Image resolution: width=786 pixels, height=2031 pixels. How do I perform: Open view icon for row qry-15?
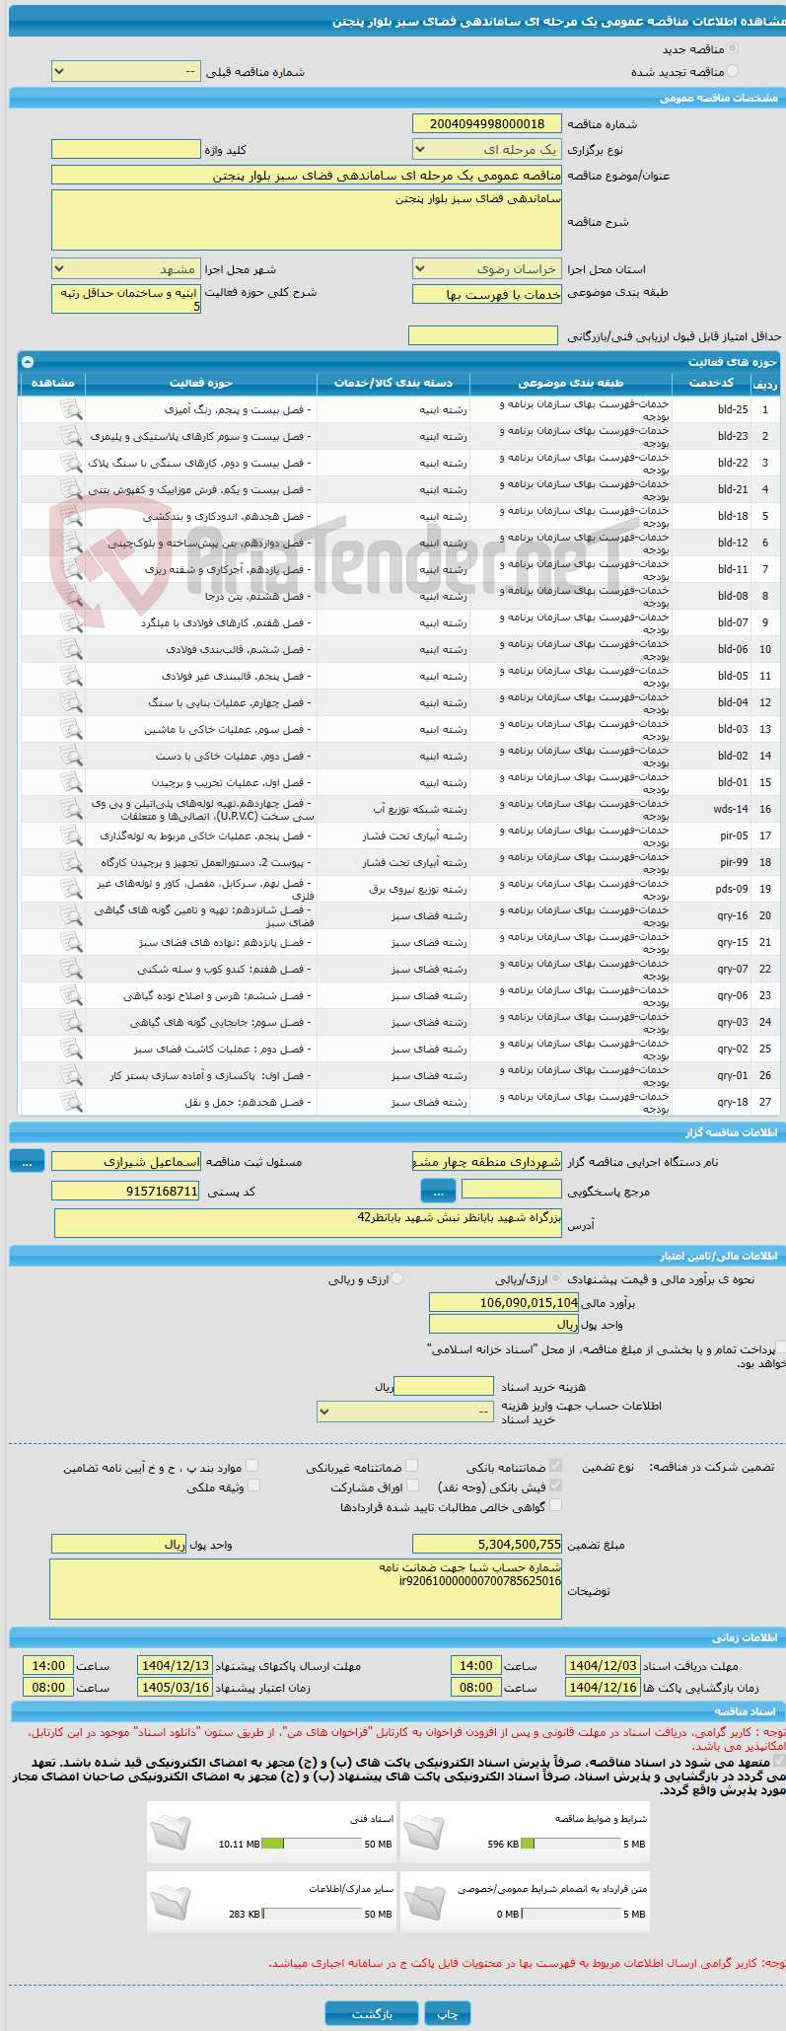[71, 942]
